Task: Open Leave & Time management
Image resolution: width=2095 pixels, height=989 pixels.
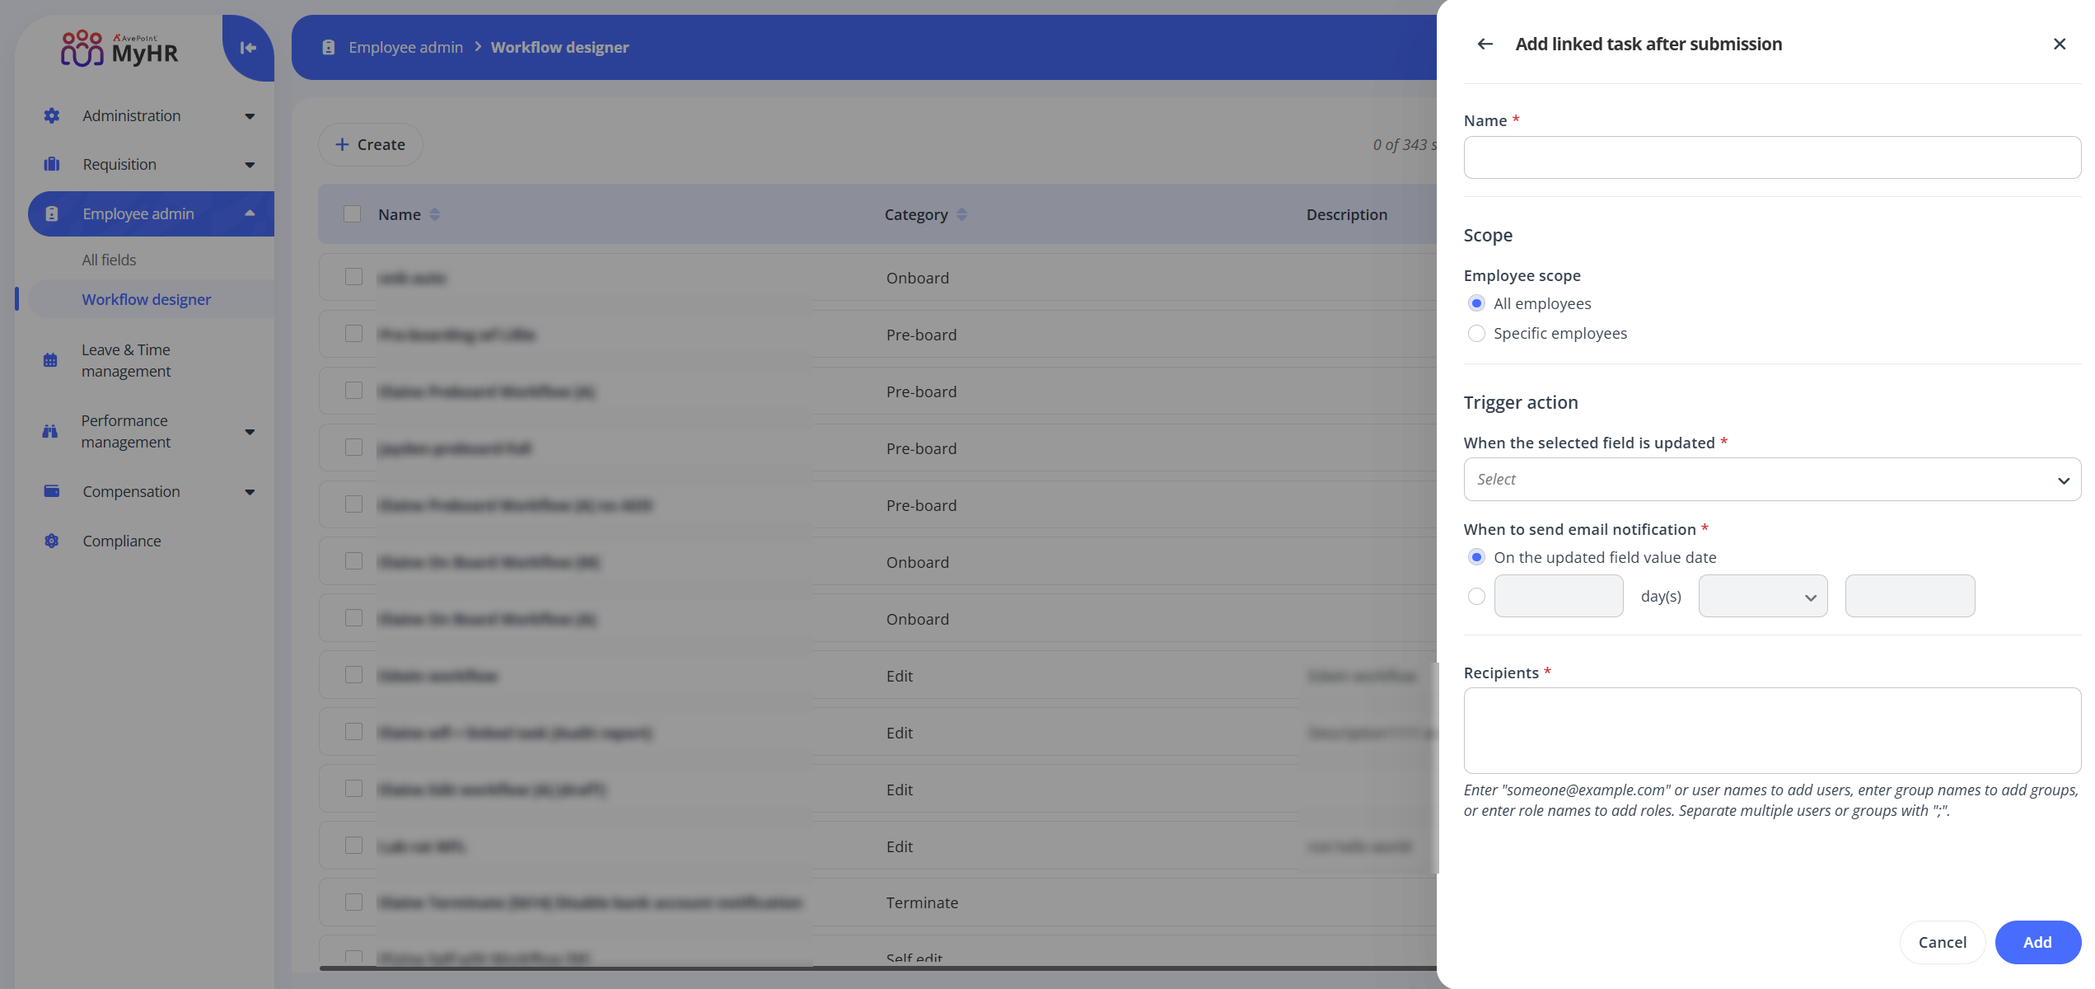Action: coord(126,360)
